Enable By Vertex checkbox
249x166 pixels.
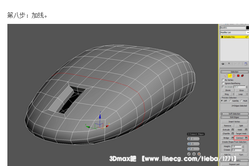[x=223, y=80]
